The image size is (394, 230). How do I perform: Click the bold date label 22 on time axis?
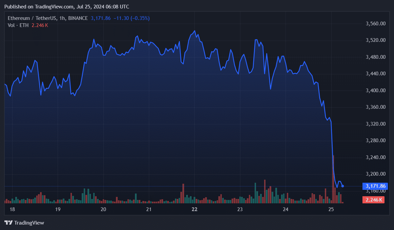point(195,209)
